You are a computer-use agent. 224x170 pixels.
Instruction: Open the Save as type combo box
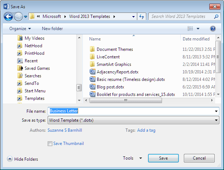[133, 120]
